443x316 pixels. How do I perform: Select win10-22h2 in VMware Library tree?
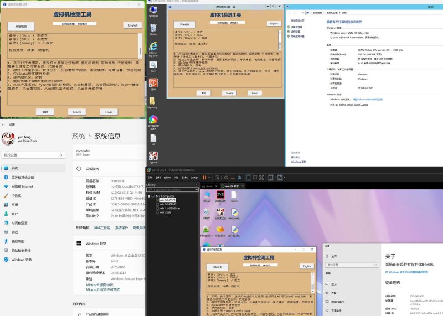[168, 204]
